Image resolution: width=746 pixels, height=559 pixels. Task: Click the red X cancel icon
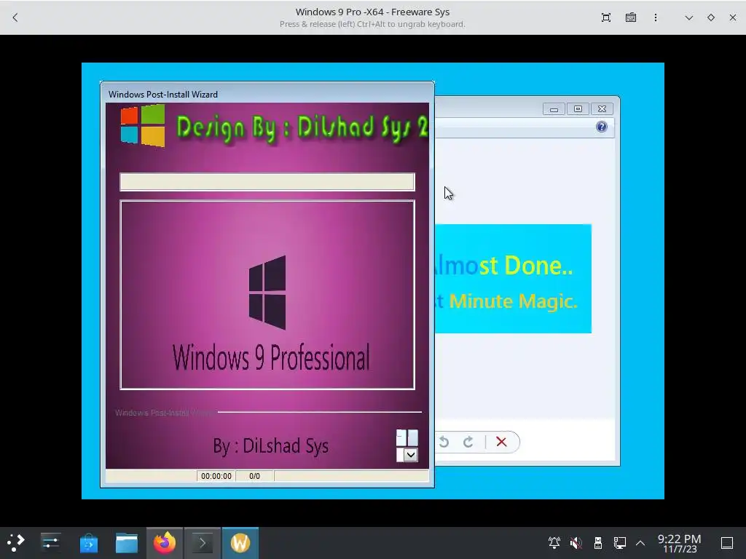point(501,442)
